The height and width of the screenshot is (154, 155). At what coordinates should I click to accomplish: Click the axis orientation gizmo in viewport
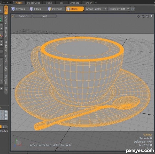[18, 143]
